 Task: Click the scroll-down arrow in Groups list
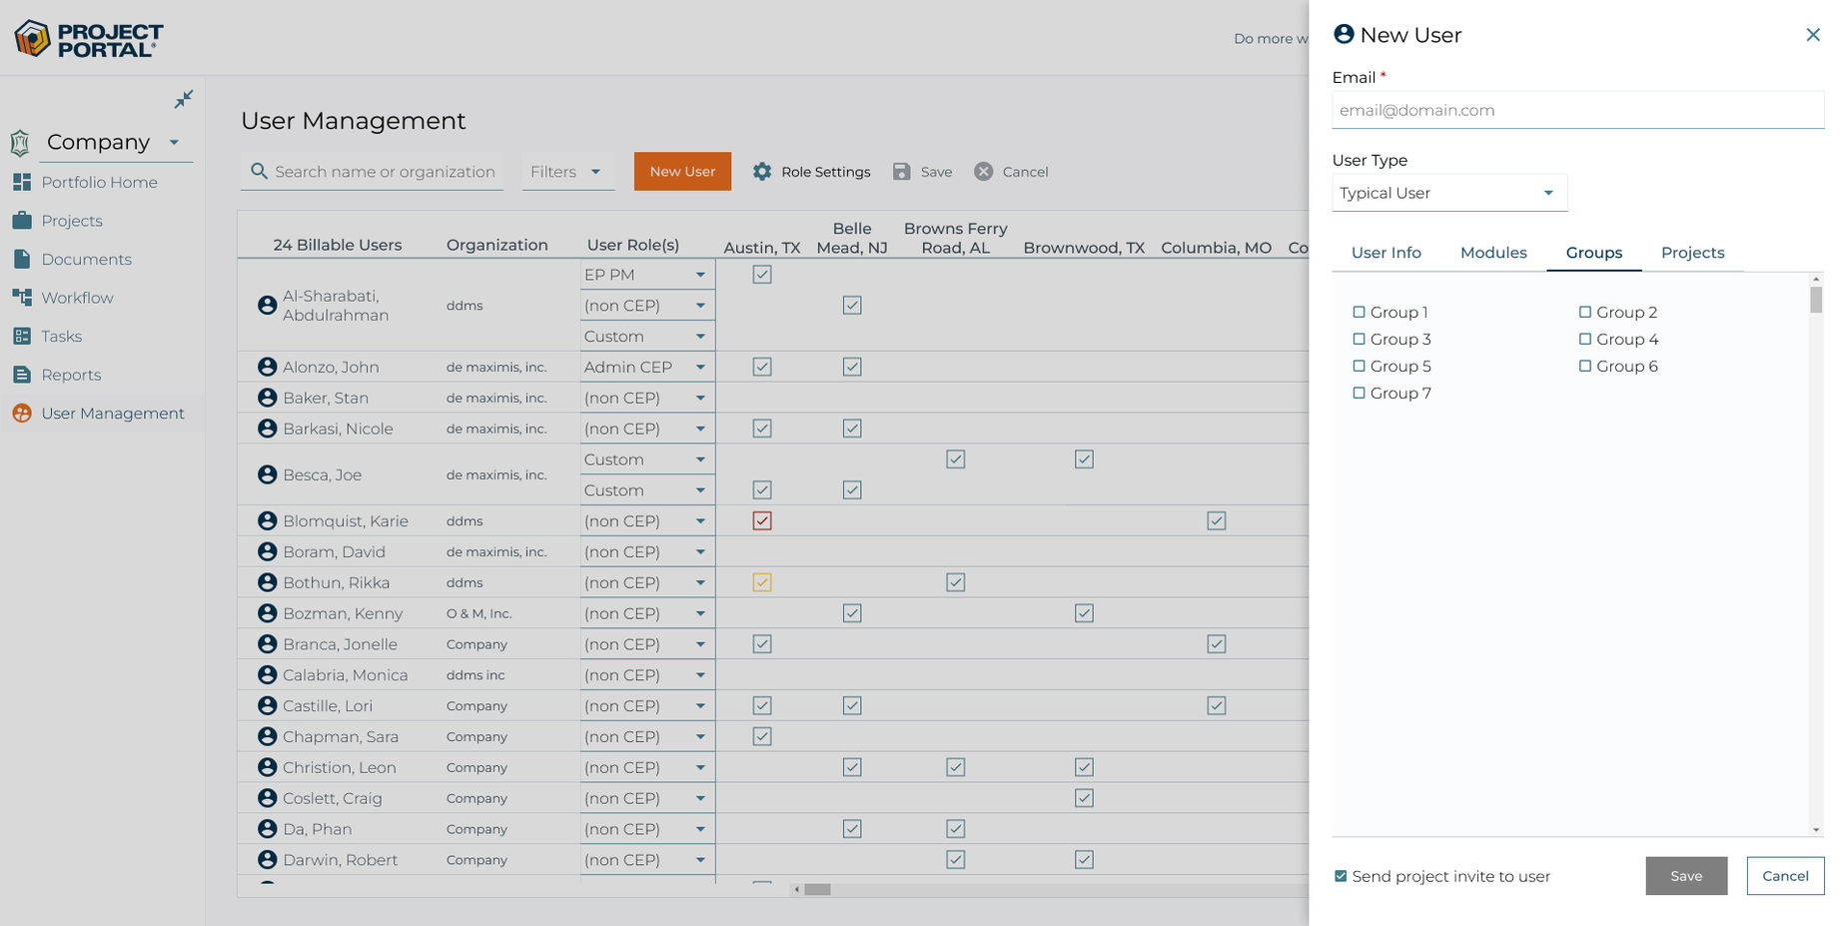[1816, 830]
